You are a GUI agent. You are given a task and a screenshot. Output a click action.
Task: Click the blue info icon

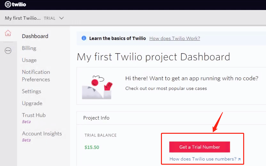pyautogui.click(x=84, y=38)
